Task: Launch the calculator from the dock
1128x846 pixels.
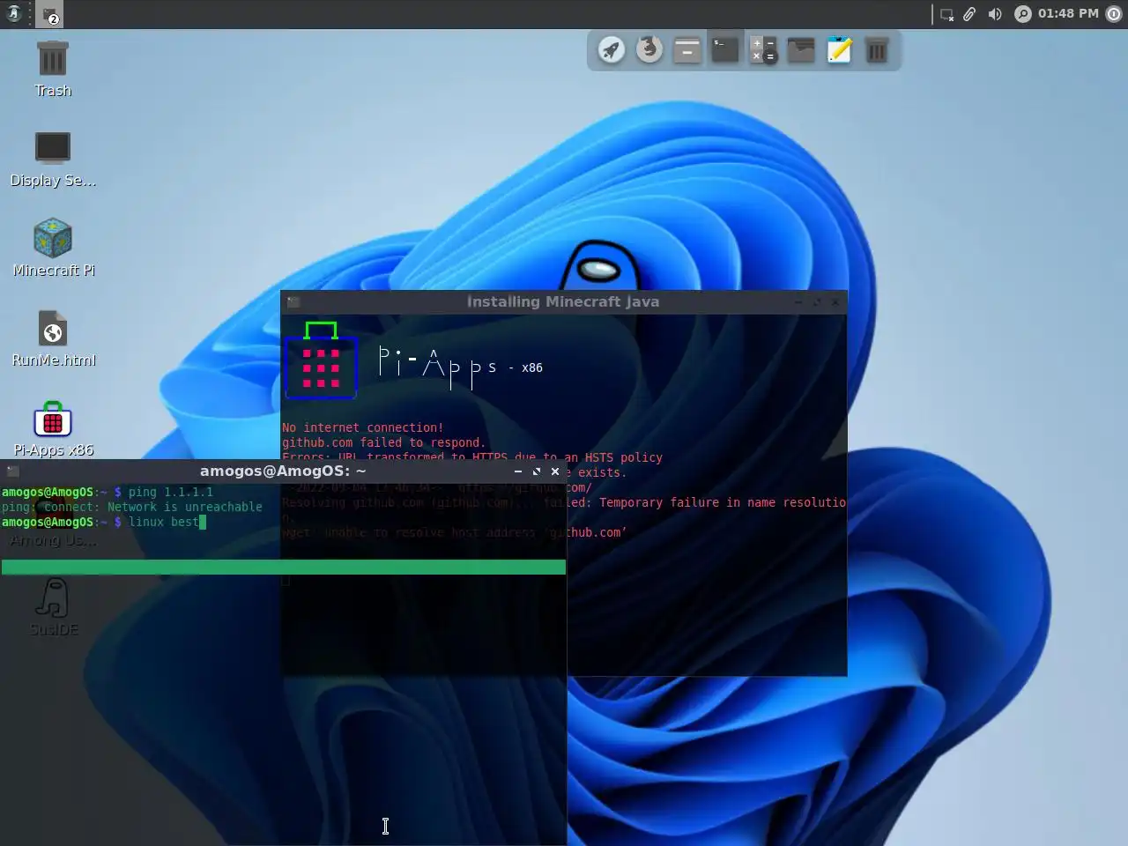Action: coord(763,49)
